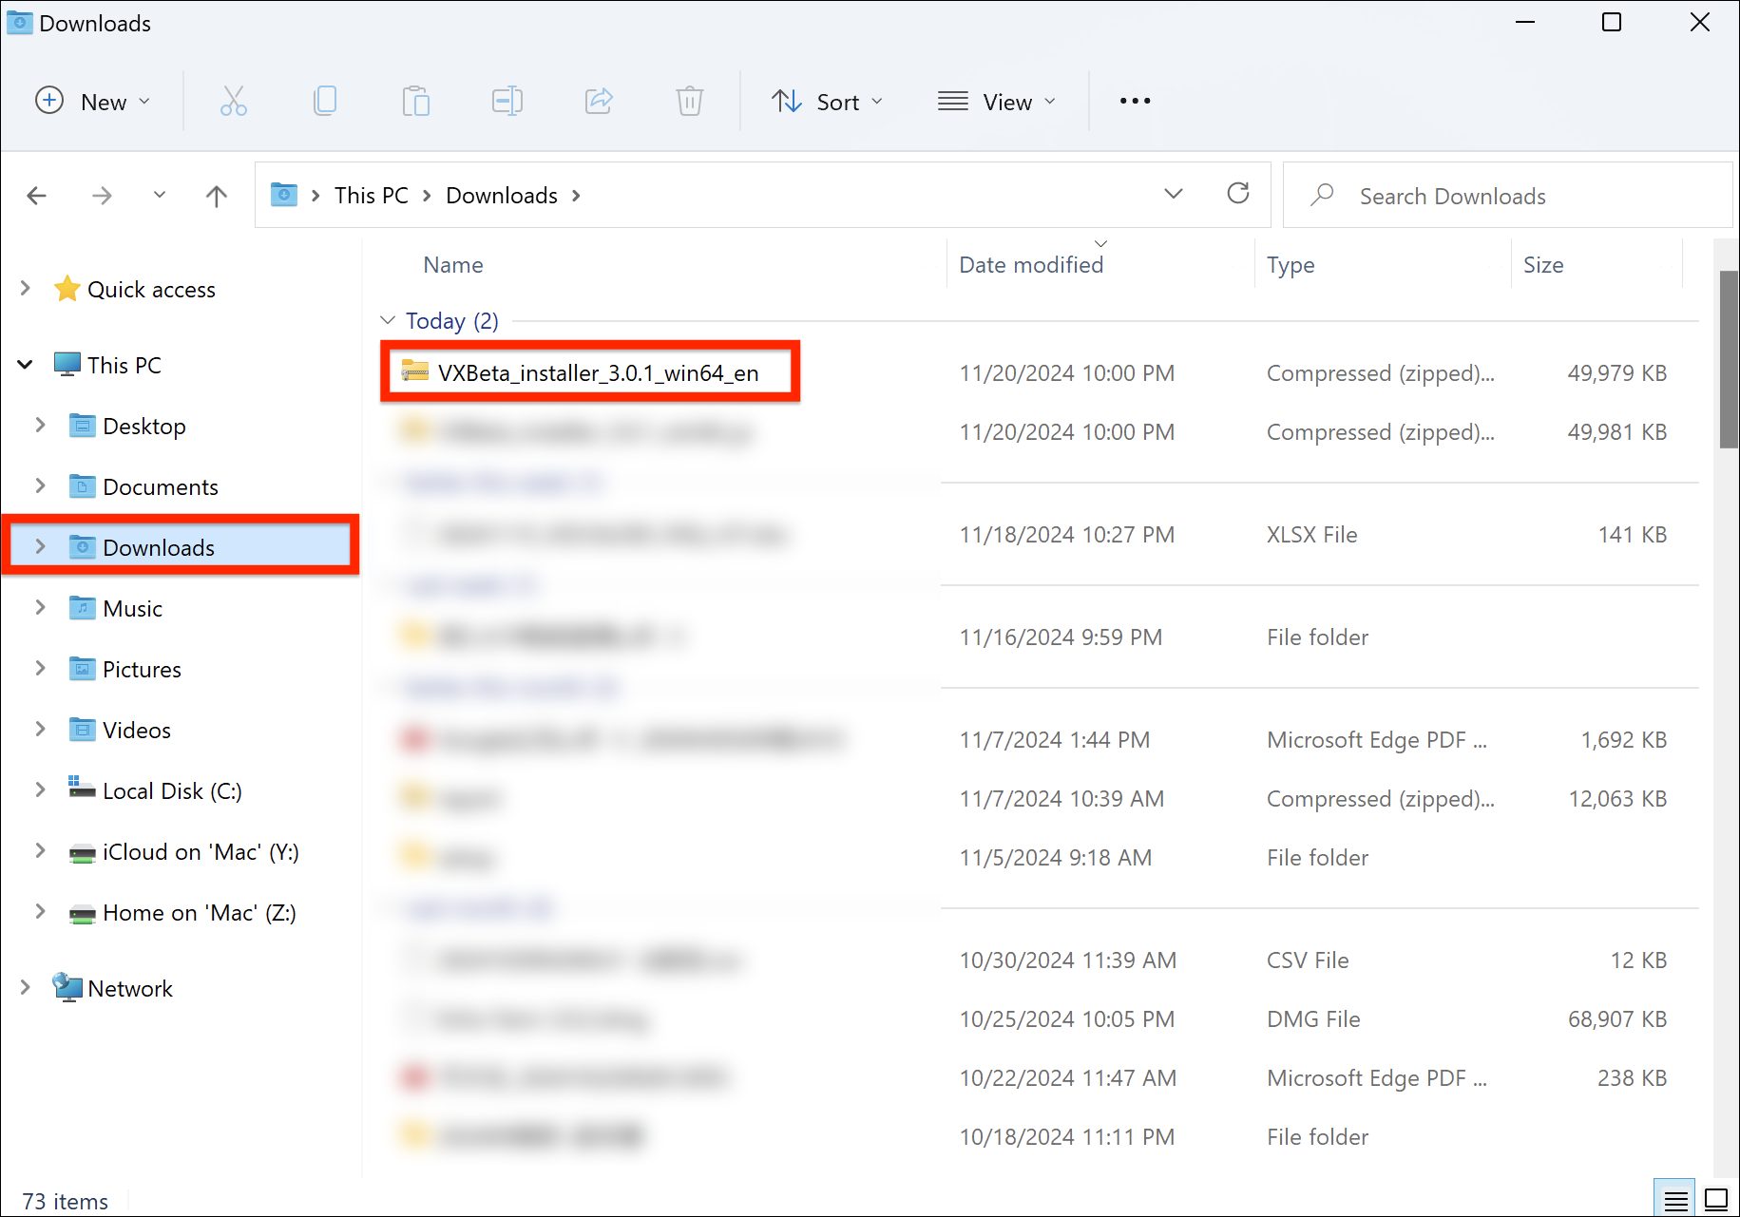The image size is (1740, 1217).
Task: Open the New item menu
Action: tap(92, 102)
